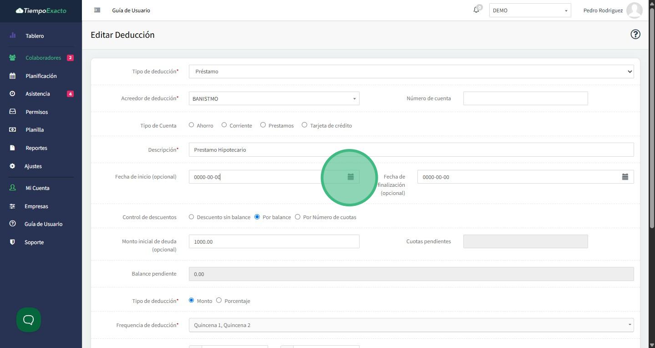This screenshot has height=348, width=655.
Task: Click the user profile avatar
Action: click(634, 10)
